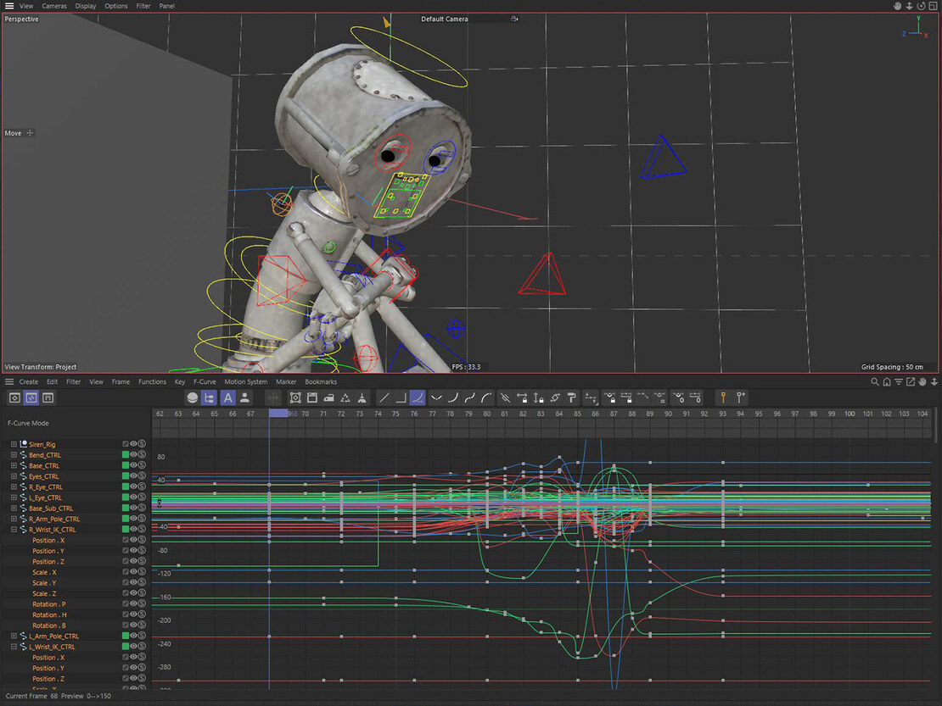The image size is (942, 706).
Task: Open the Cameras menu in viewport
Action: [x=54, y=6]
